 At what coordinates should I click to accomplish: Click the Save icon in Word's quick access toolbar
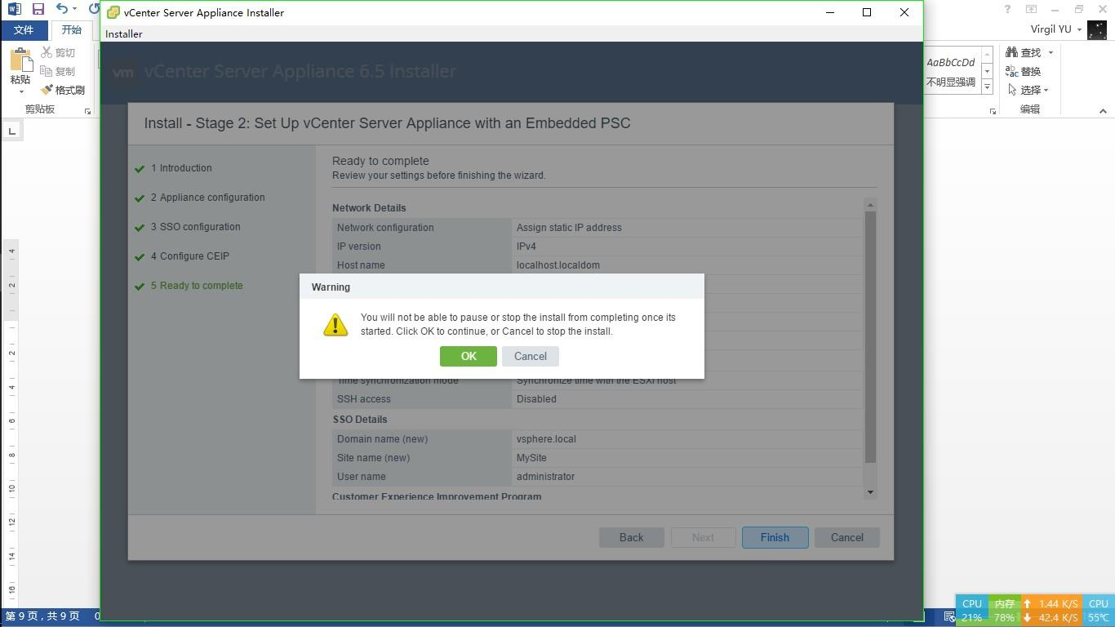38,10
